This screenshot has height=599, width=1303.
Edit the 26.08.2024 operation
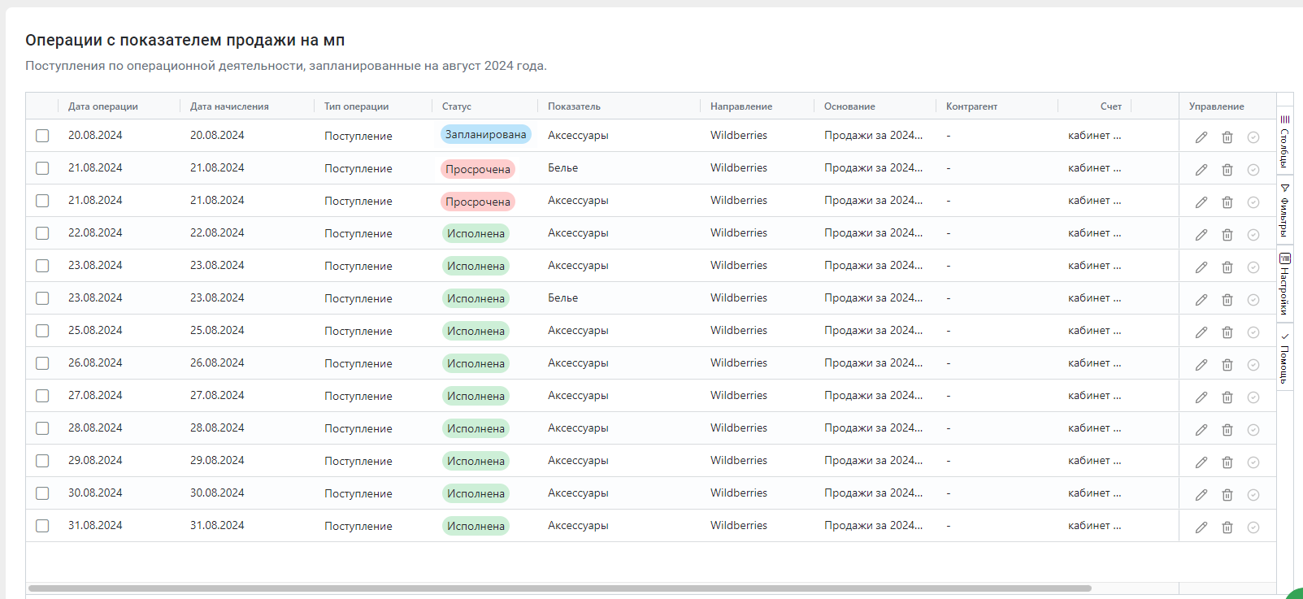click(x=1201, y=365)
